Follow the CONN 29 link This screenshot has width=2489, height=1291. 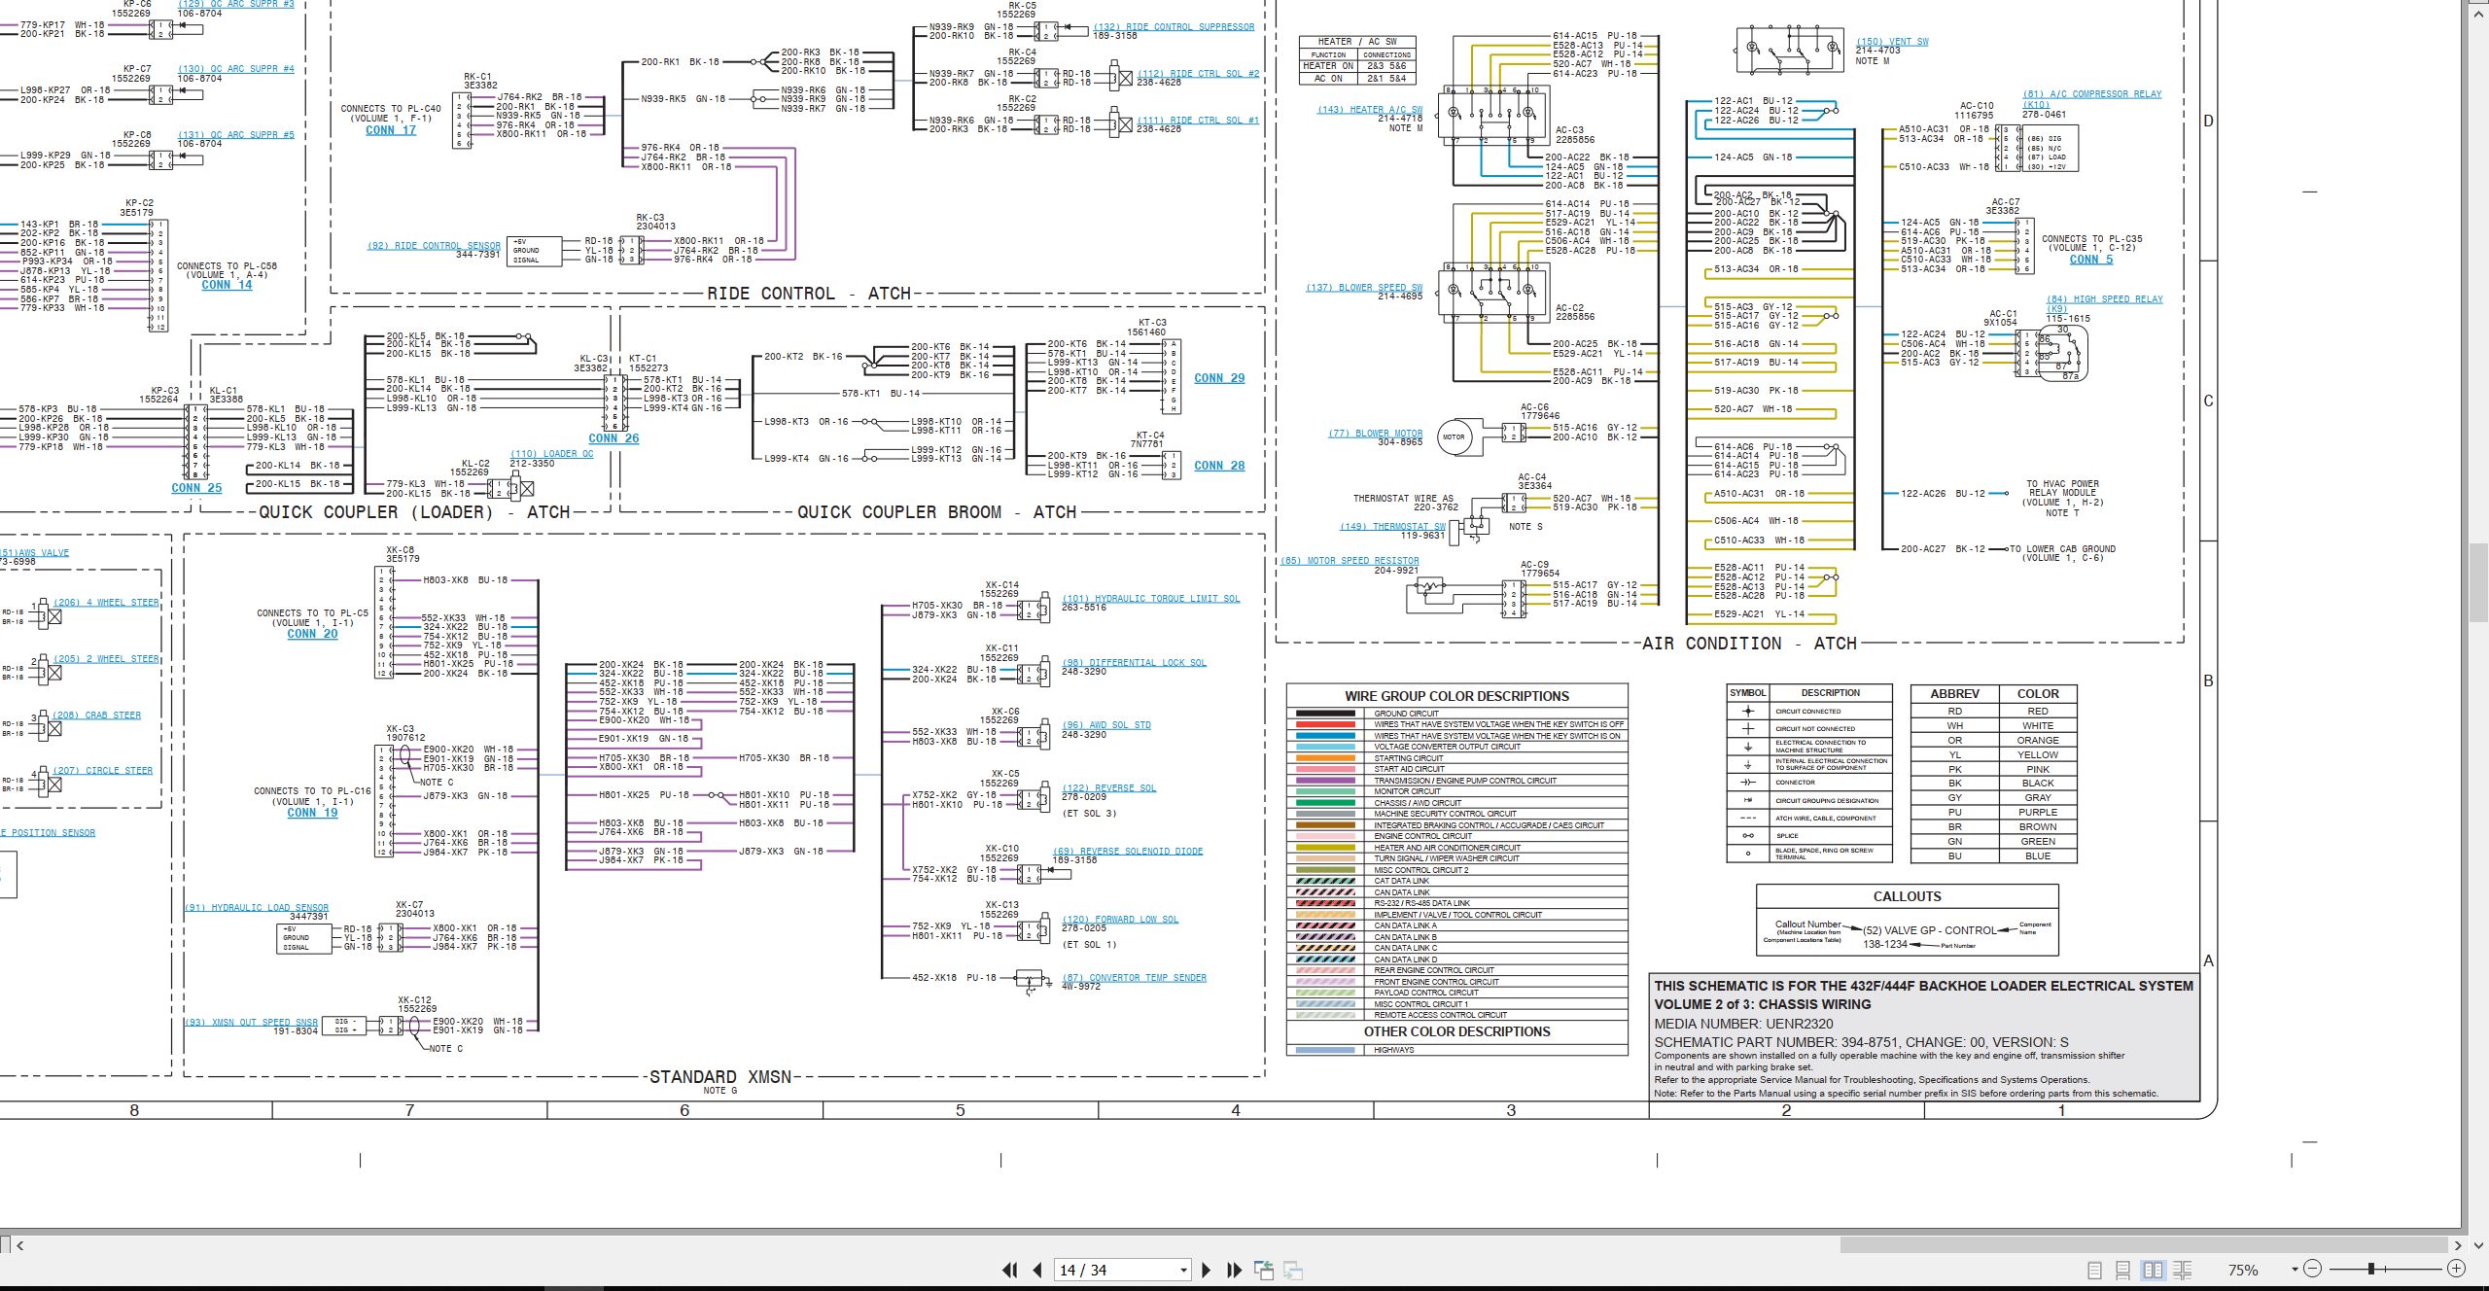coord(1219,378)
